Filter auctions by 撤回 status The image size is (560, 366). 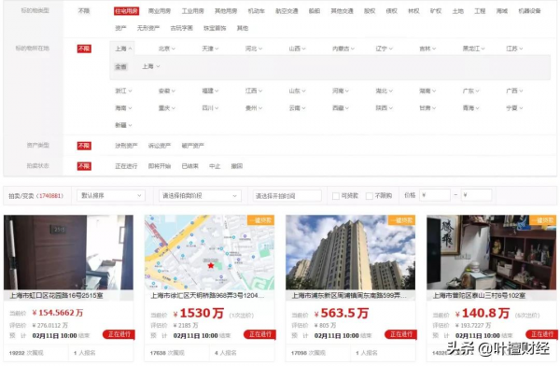237,166
